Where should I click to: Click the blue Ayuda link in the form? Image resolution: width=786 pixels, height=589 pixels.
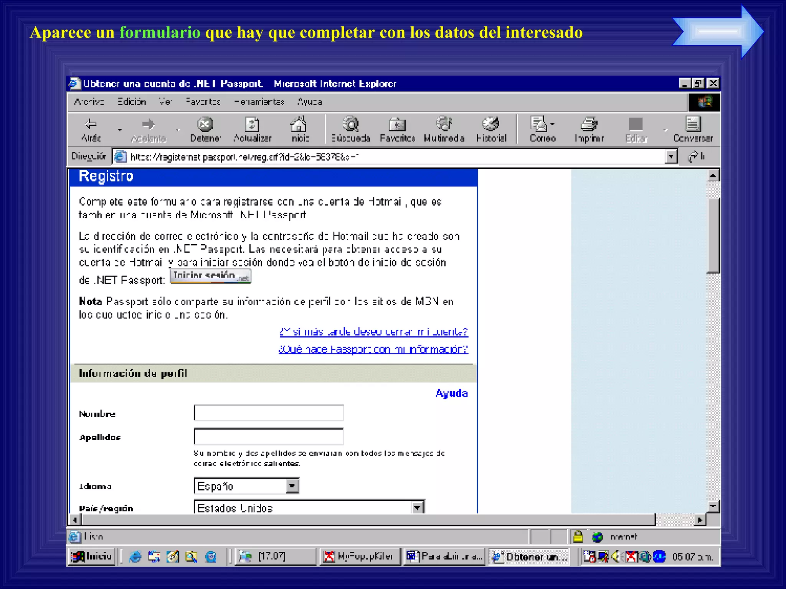pos(451,393)
